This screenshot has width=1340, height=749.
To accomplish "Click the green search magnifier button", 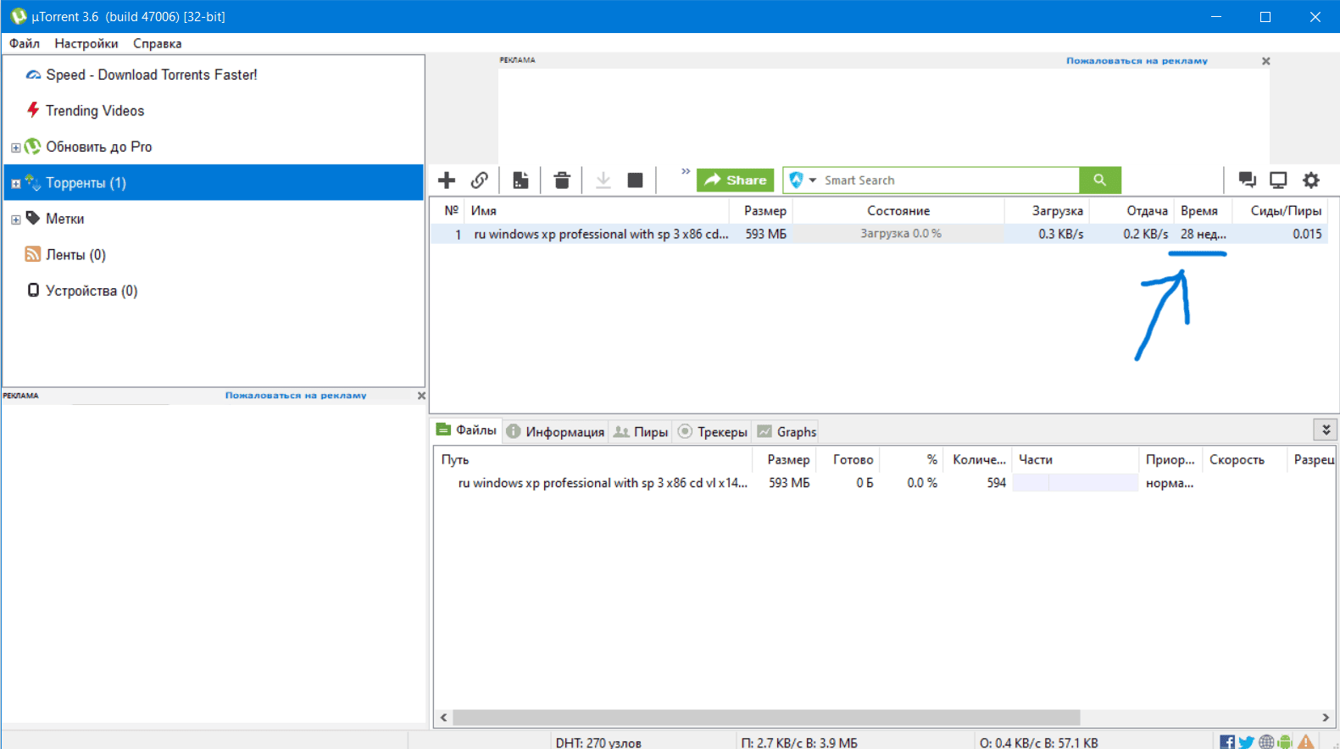I will pos(1100,180).
